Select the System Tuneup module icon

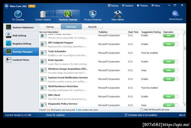pos(68,14)
